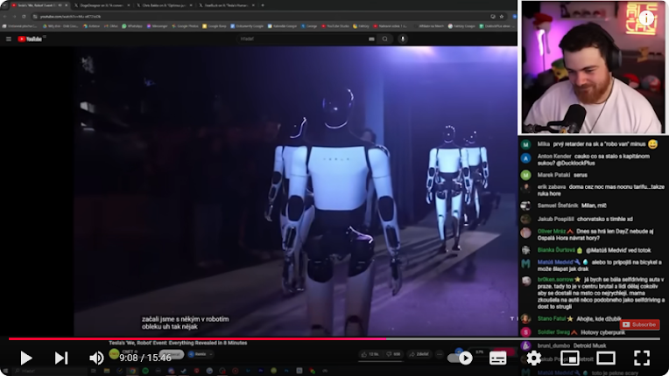
Task: Open the player settings gear
Action: coord(534,359)
